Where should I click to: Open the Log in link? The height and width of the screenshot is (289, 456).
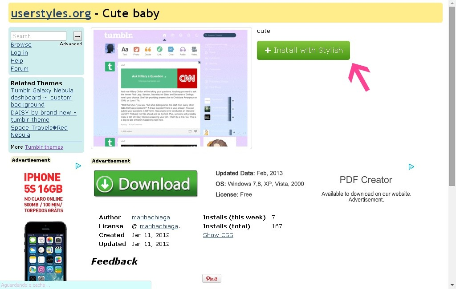[x=19, y=53]
